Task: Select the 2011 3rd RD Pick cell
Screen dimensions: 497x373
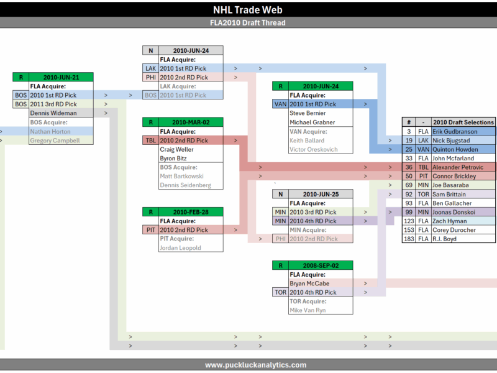Action: [x=61, y=104]
